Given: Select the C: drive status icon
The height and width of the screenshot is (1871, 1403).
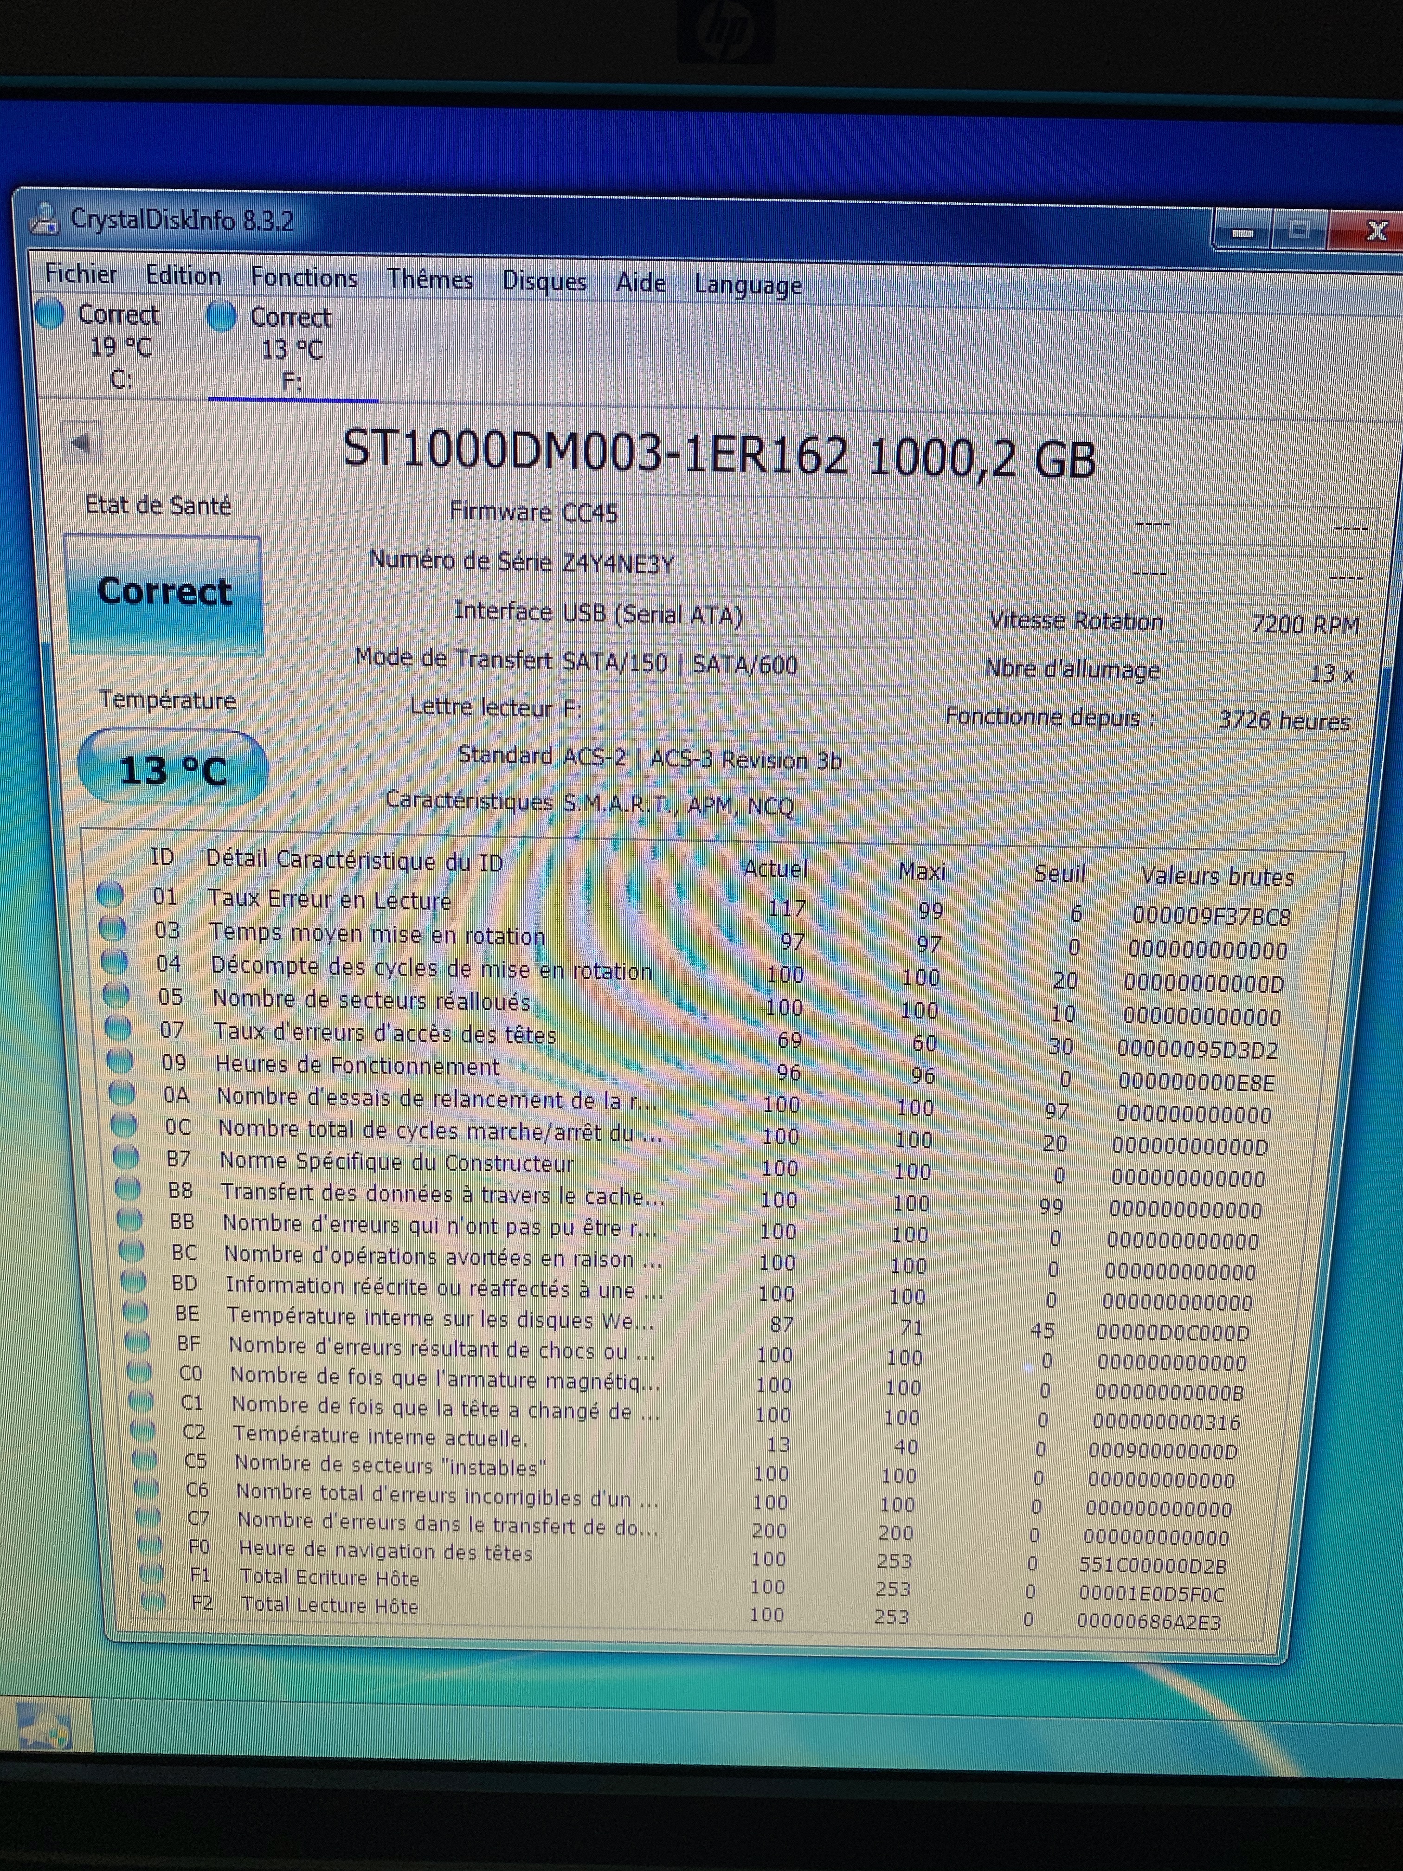Looking at the screenshot, I should point(51,314).
